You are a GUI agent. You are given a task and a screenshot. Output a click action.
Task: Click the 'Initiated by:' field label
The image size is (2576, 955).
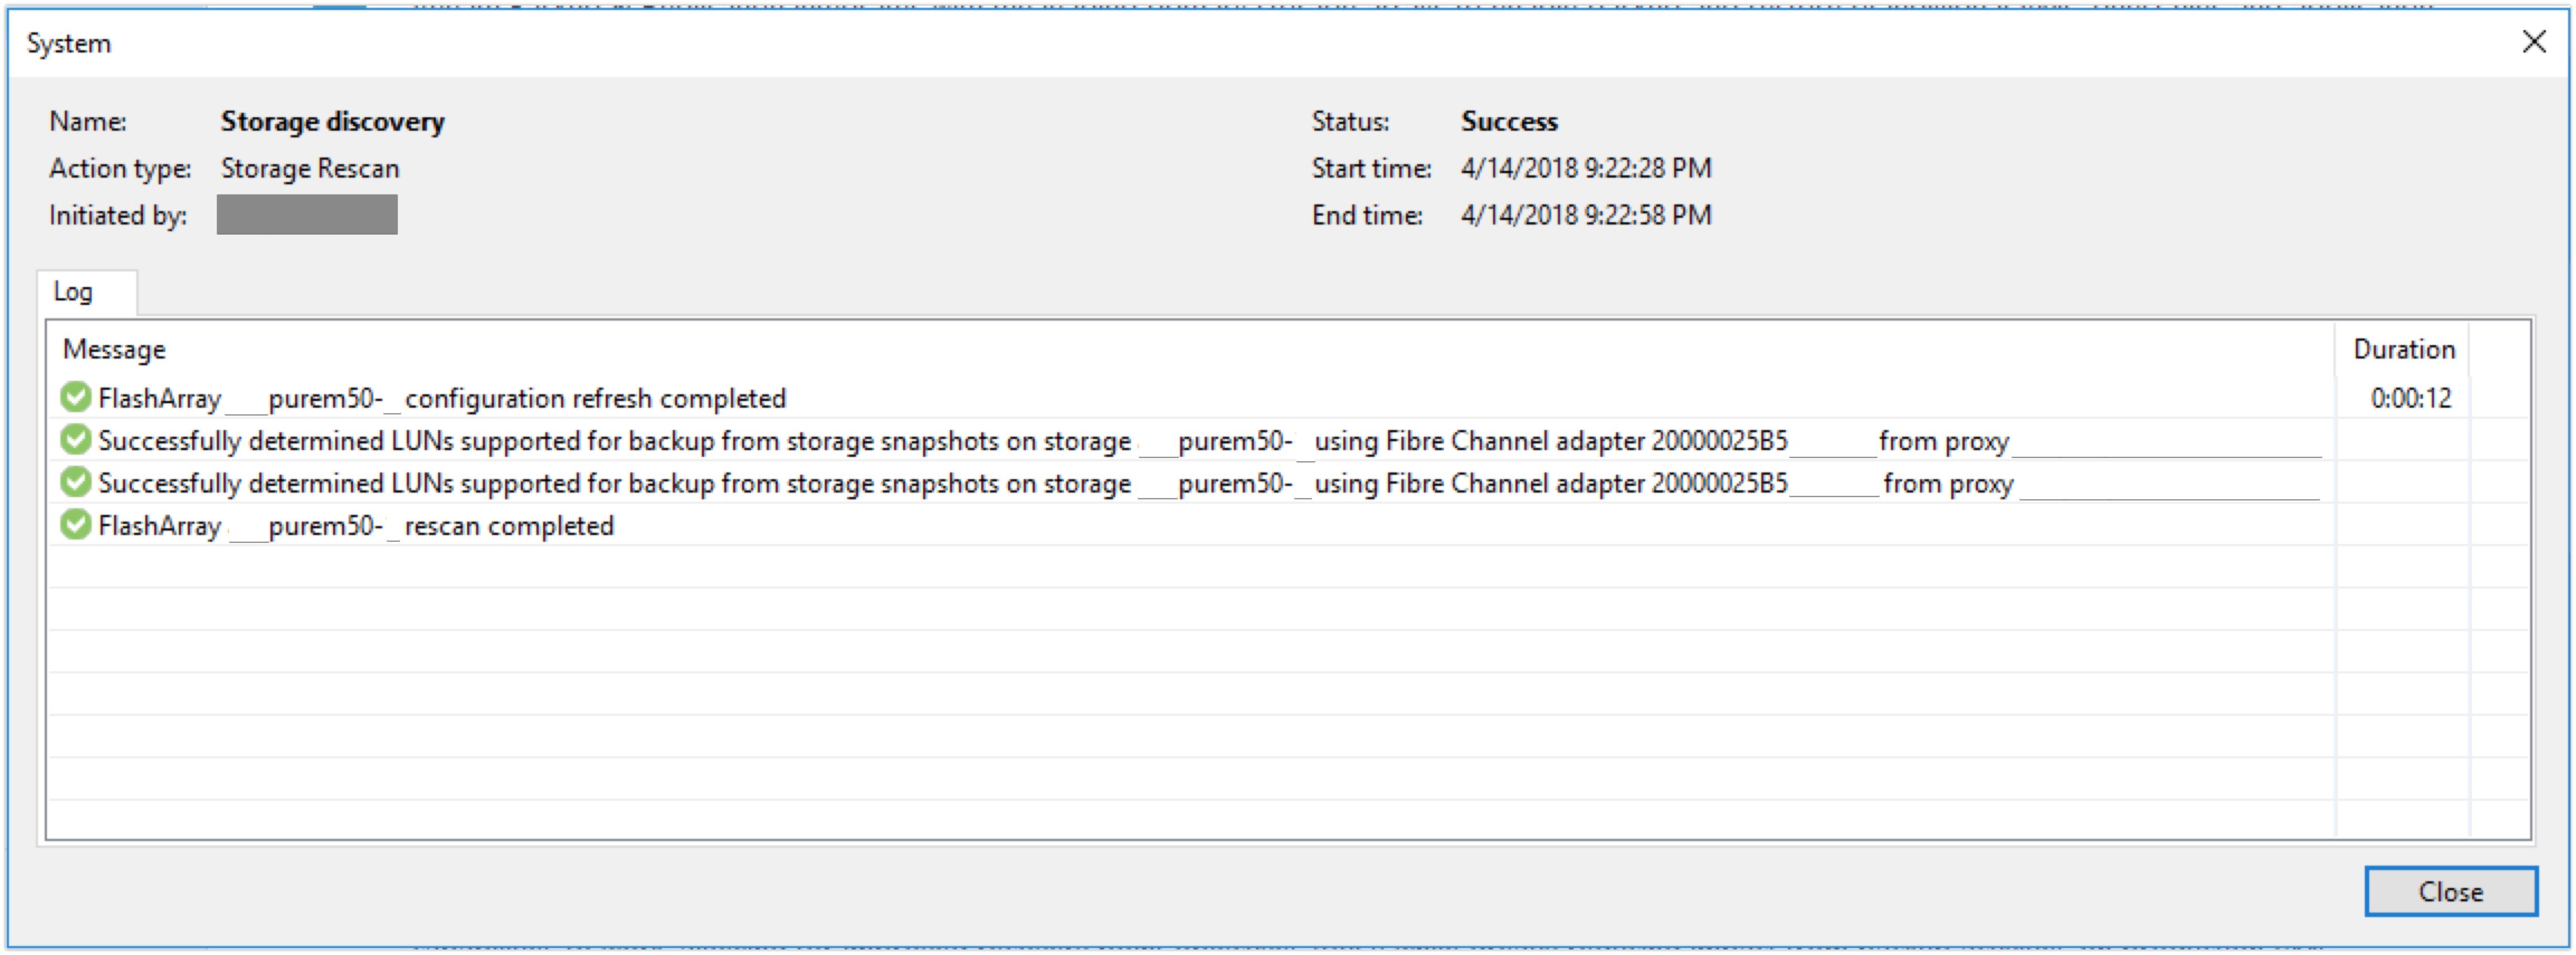(x=118, y=216)
